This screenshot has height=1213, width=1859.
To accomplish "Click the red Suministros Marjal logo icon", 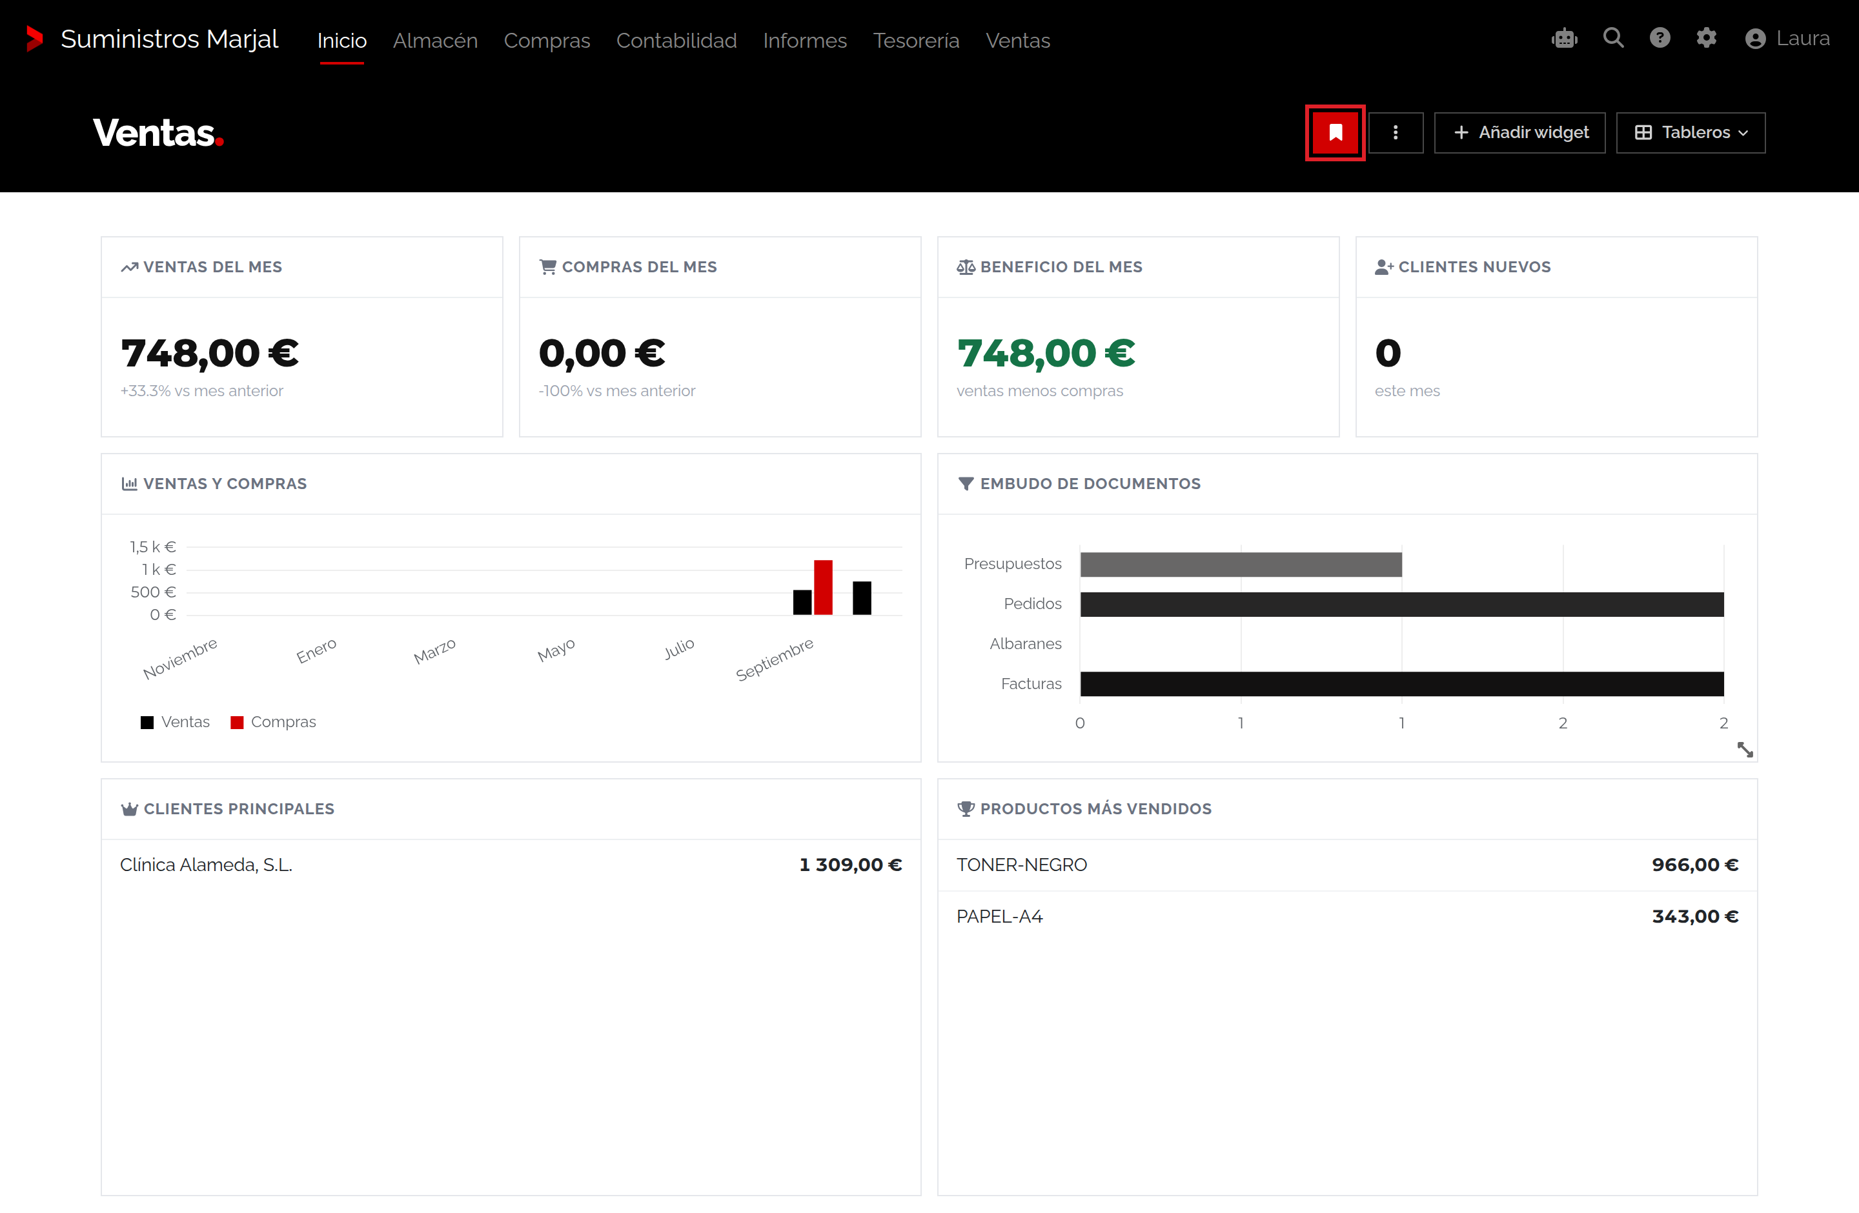I will click(34, 39).
